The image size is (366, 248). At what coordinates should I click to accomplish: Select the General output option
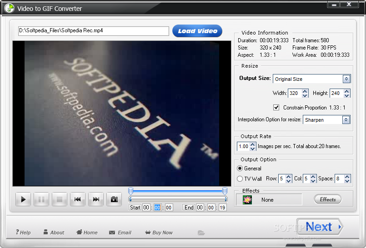coord(240,168)
